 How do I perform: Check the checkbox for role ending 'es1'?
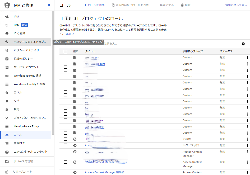click(65, 127)
